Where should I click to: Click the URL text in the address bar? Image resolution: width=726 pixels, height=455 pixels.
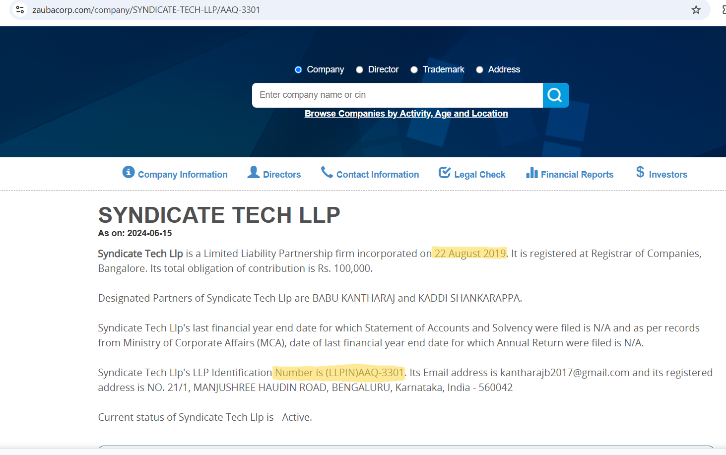pos(146,10)
